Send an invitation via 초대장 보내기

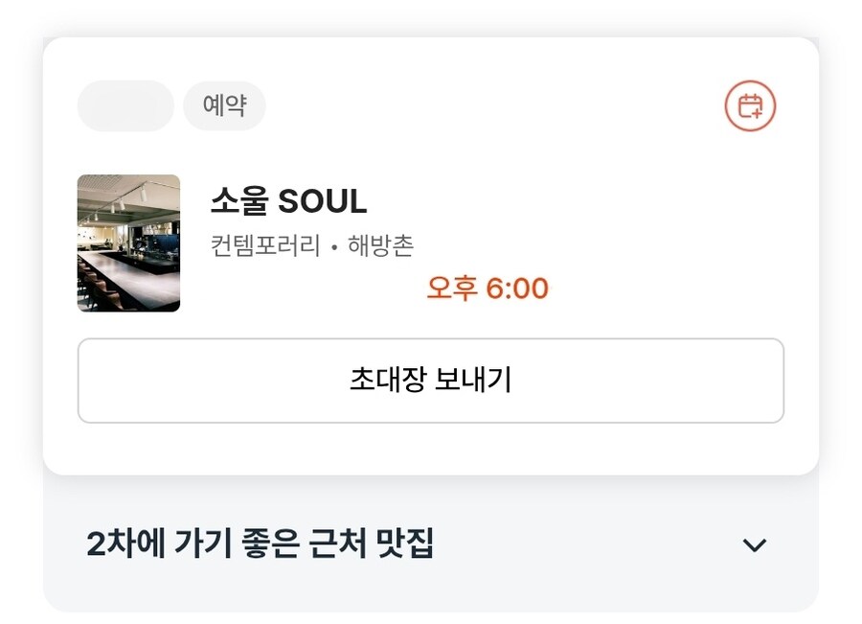431,378
